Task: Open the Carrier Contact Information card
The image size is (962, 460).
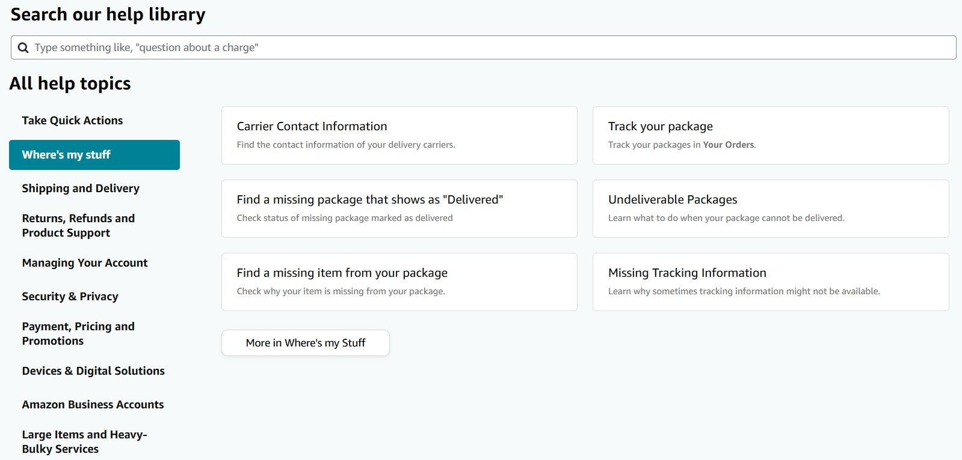Action: [399, 135]
